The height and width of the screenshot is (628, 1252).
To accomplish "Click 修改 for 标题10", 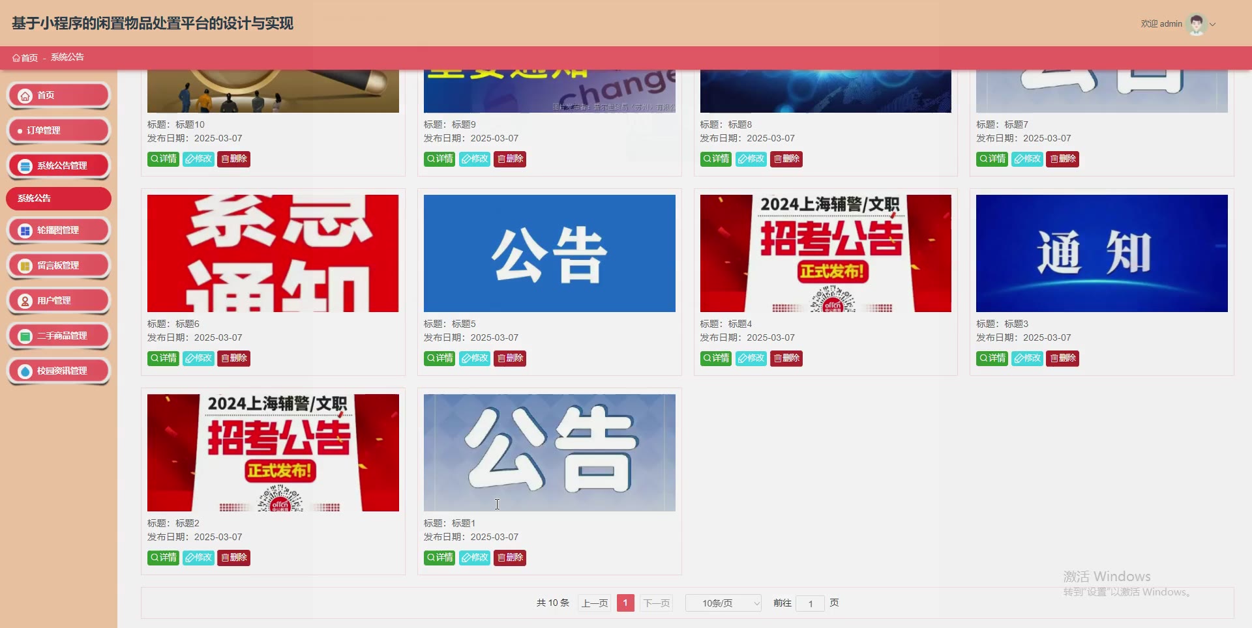I will (198, 159).
